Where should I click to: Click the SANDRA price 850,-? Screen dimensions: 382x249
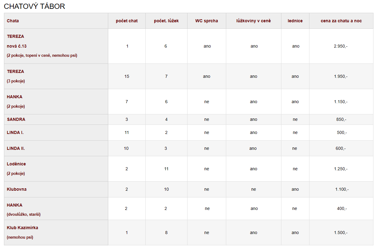click(341, 119)
